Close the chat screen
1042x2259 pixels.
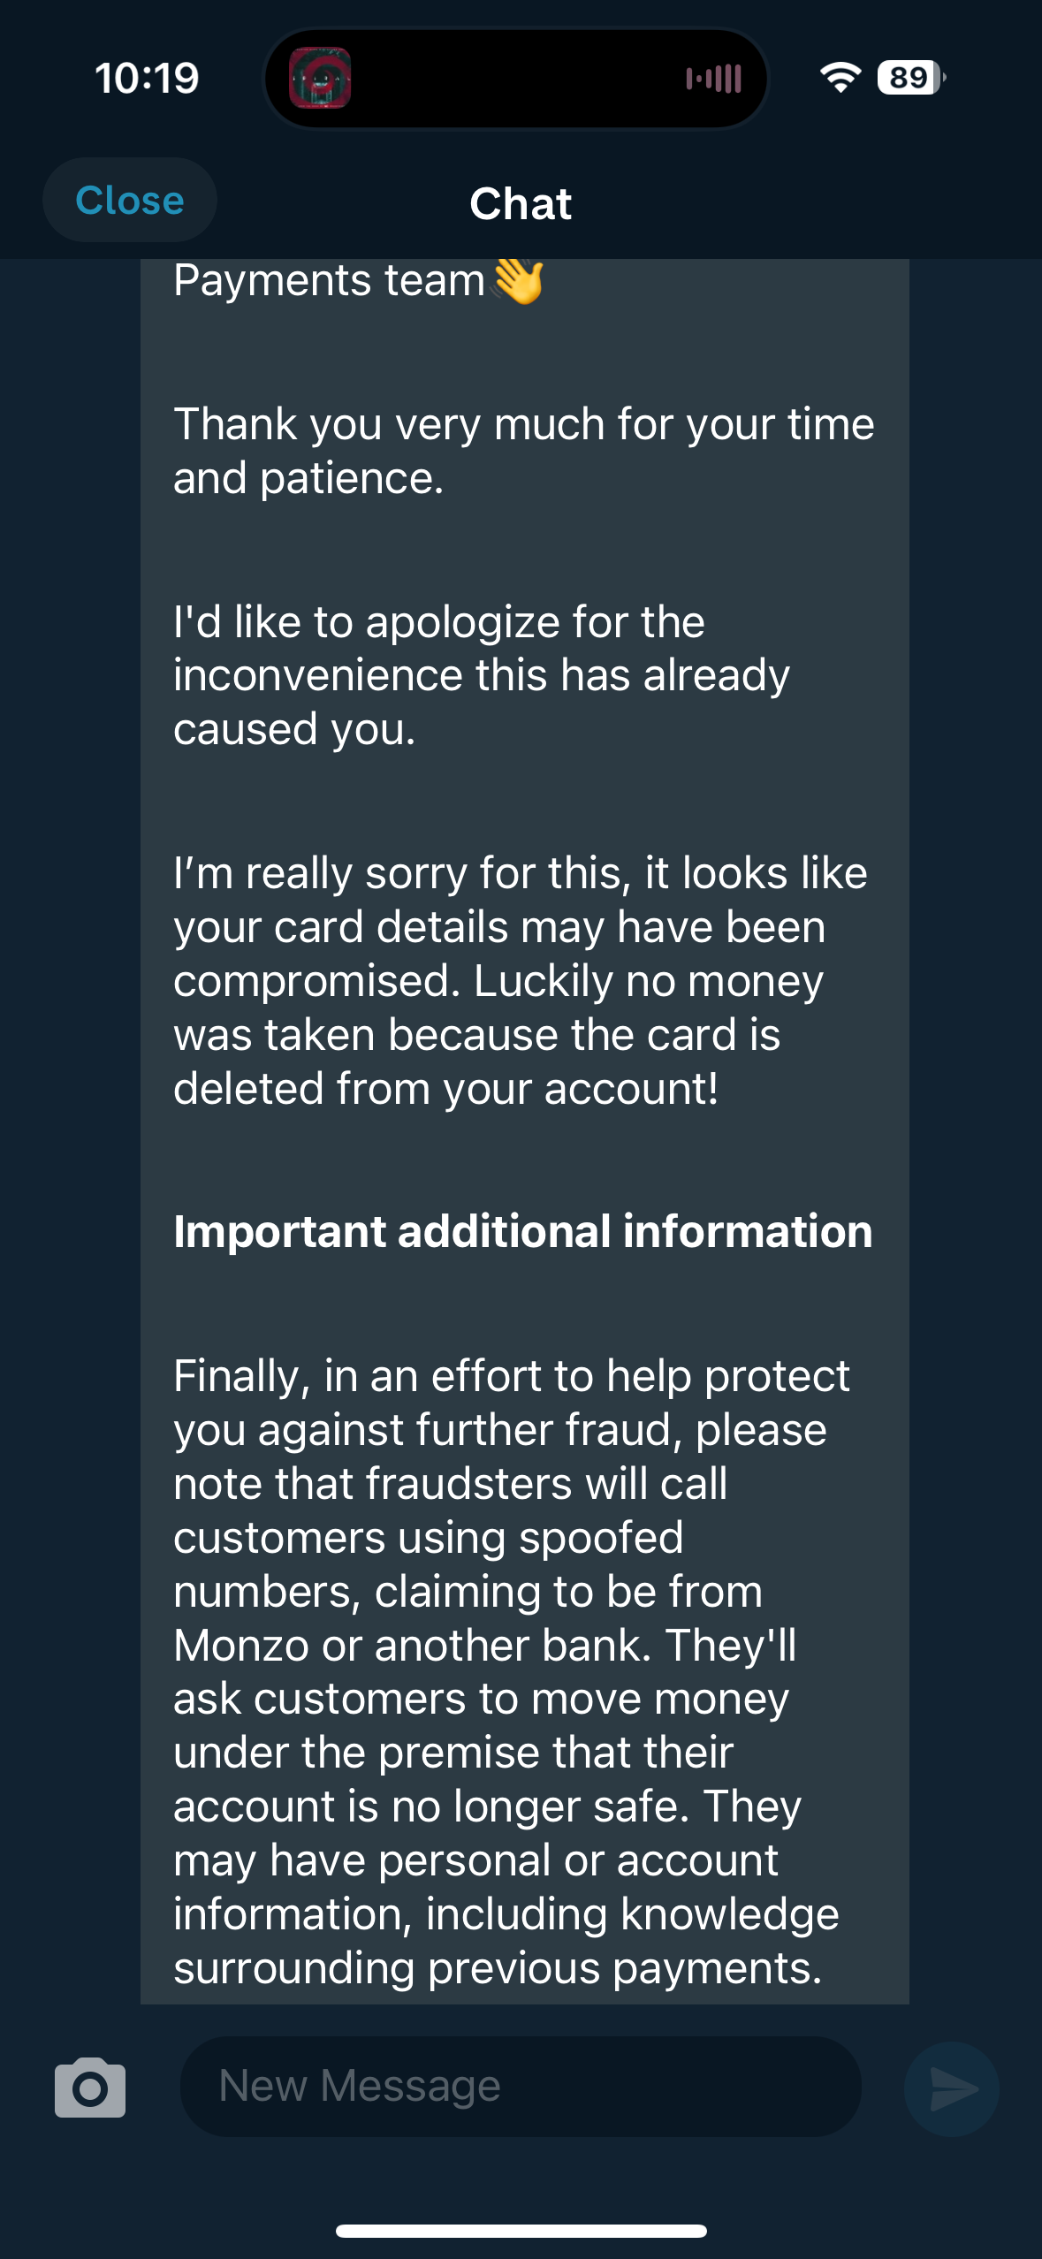[x=130, y=201]
